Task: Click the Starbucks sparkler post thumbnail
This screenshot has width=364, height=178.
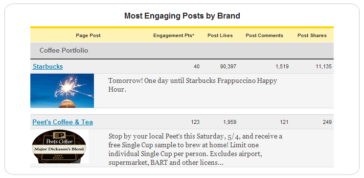Action: click(x=62, y=91)
